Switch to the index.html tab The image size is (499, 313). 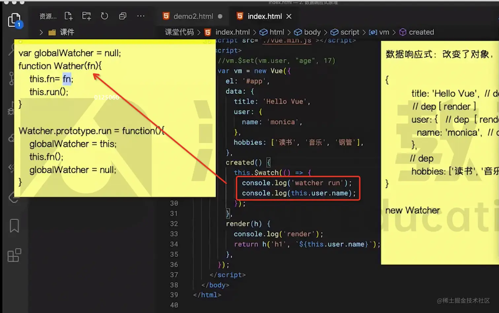click(265, 16)
